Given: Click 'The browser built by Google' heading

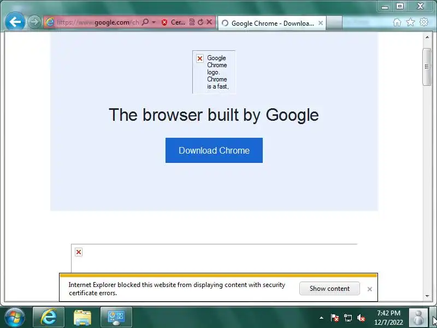Looking at the screenshot, I should point(214,115).
